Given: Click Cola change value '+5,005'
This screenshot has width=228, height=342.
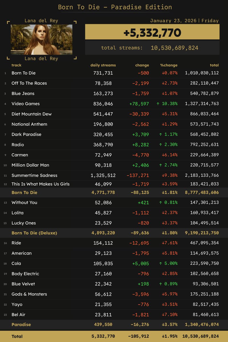Looking at the screenshot, I should click(x=140, y=264).
